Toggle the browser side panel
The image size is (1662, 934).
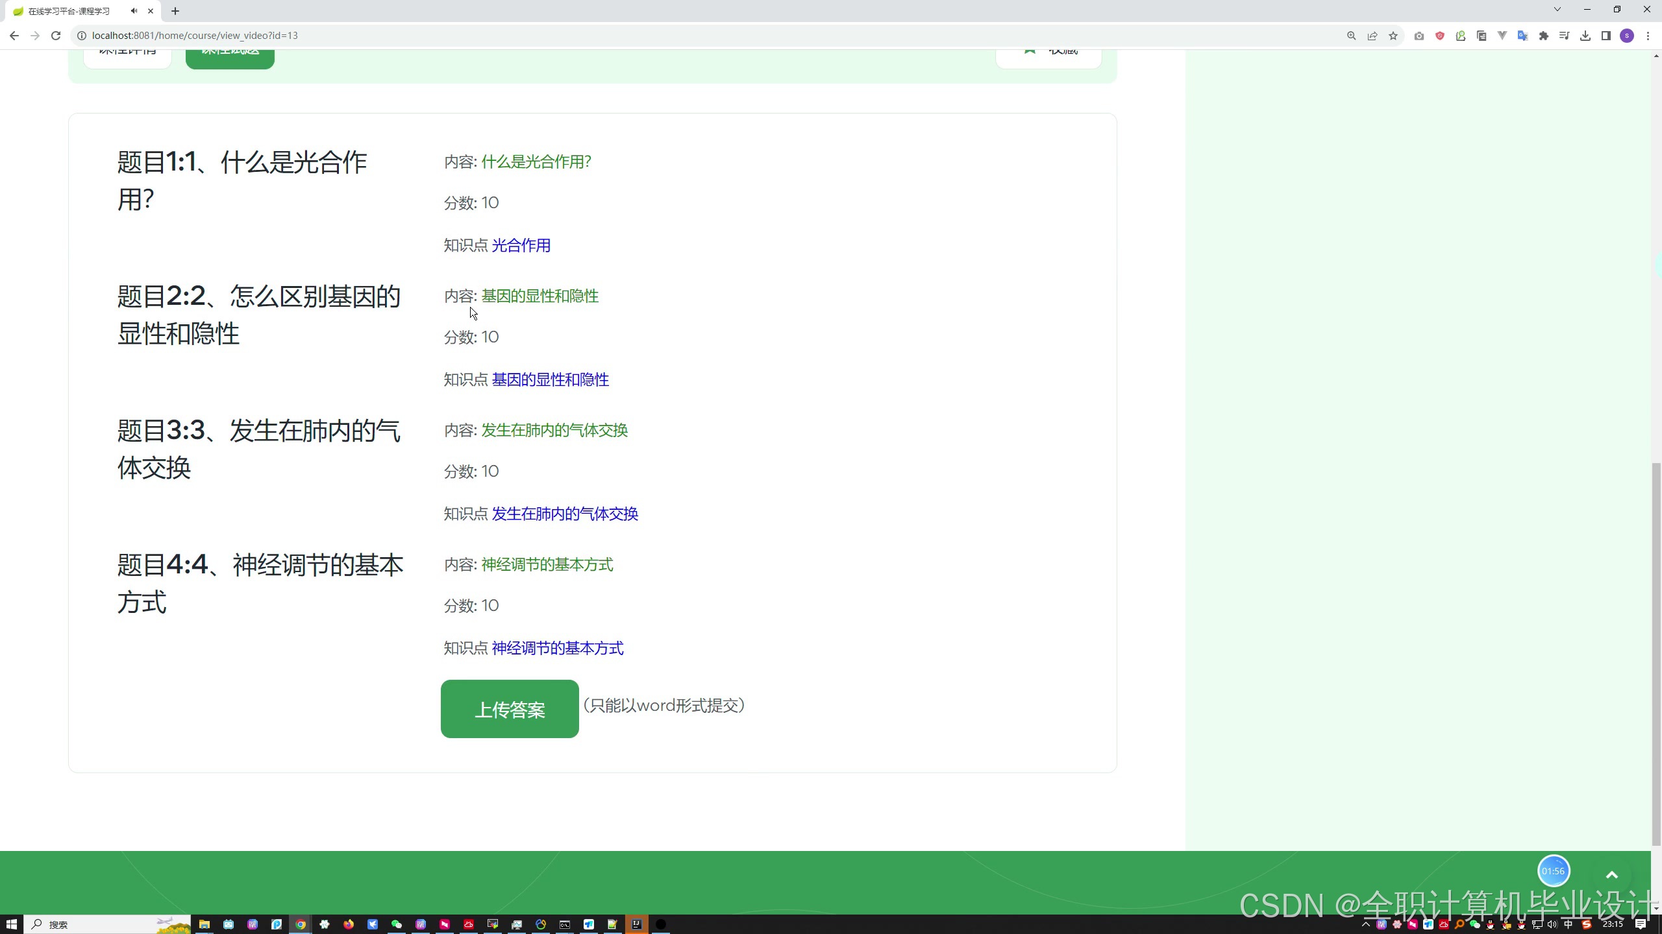[1606, 36]
